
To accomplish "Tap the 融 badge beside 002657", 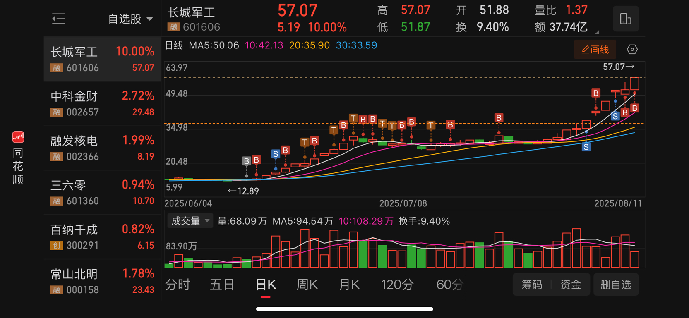I will click(x=56, y=112).
